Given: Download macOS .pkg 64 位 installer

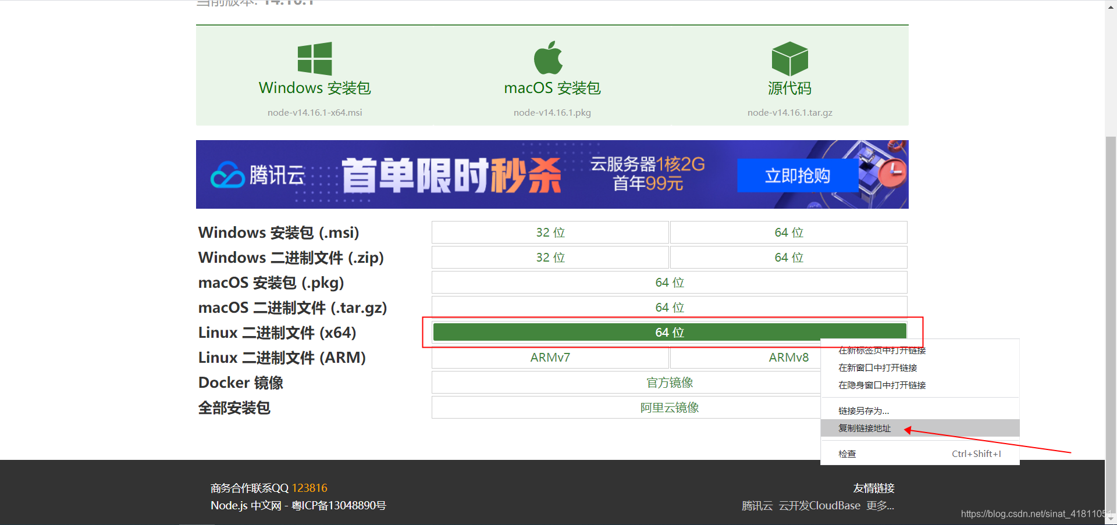Looking at the screenshot, I should [670, 283].
